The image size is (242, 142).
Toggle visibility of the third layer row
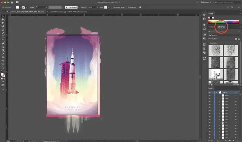pos(210,99)
